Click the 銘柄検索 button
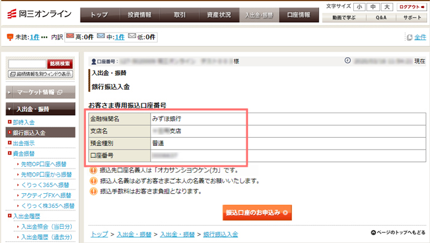 [x=60, y=64]
